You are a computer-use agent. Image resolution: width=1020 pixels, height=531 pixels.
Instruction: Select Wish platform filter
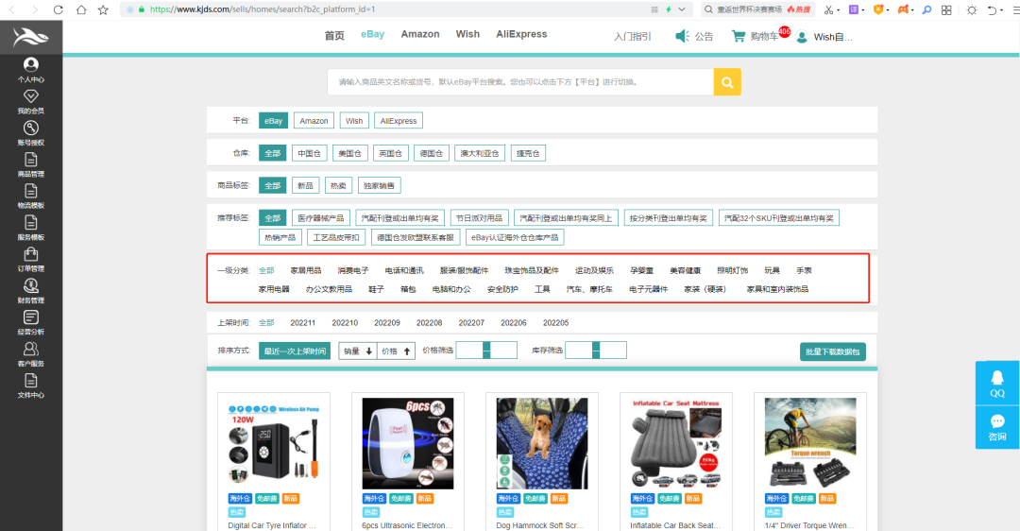pyautogui.click(x=354, y=121)
